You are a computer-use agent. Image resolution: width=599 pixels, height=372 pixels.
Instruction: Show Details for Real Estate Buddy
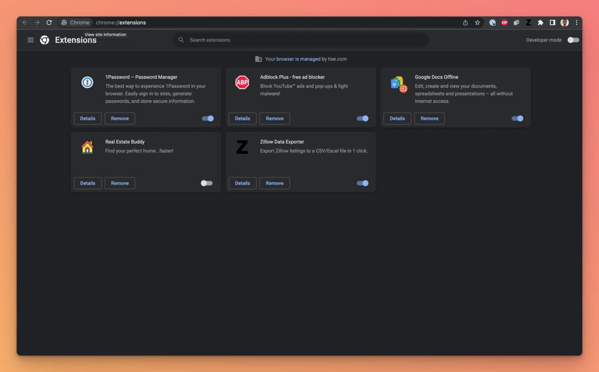(88, 183)
